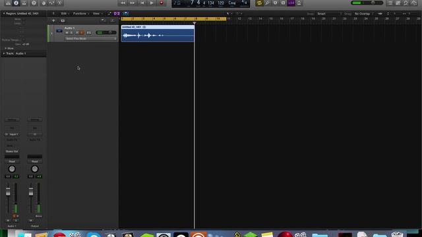Open the Drag mode dropdown showing No Overlap
The image size is (422, 237).
pyautogui.click(x=363, y=14)
